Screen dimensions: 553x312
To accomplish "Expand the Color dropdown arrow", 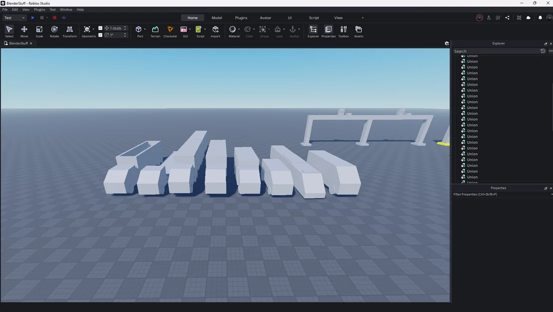I will pos(254,29).
